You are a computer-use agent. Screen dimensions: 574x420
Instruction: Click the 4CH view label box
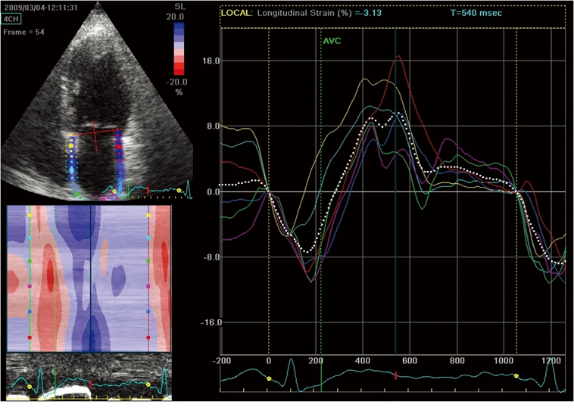pyautogui.click(x=11, y=20)
